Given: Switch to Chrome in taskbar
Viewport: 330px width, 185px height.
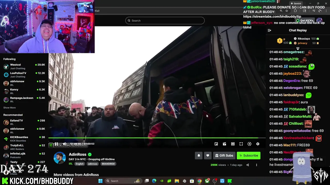Looking at the screenshot, I should (x=200, y=181).
